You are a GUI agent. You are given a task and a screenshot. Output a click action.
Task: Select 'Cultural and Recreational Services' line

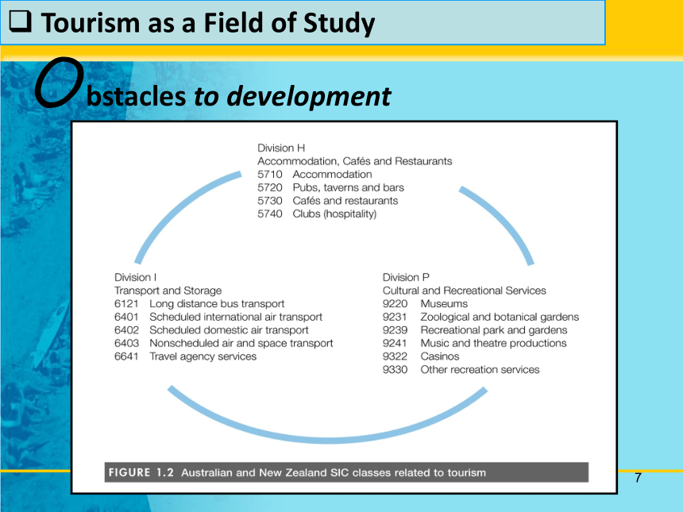click(465, 291)
